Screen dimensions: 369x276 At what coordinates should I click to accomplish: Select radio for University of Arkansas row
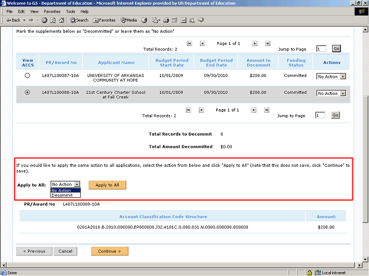click(28, 75)
